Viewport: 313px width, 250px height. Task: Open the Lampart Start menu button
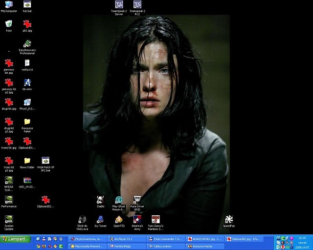point(15,239)
